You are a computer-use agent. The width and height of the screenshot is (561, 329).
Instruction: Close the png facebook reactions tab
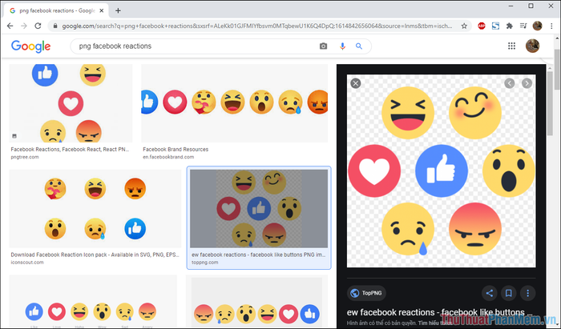pyautogui.click(x=101, y=10)
